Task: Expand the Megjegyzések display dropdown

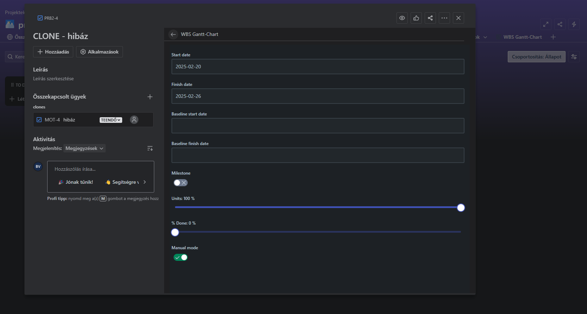Action: 85,149
